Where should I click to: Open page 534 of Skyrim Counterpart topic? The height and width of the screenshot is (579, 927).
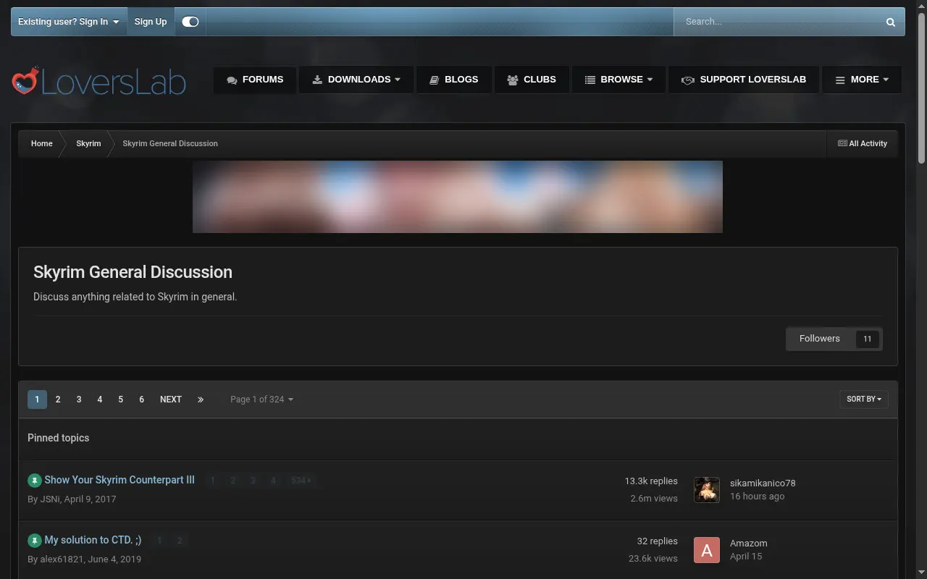[x=300, y=481]
